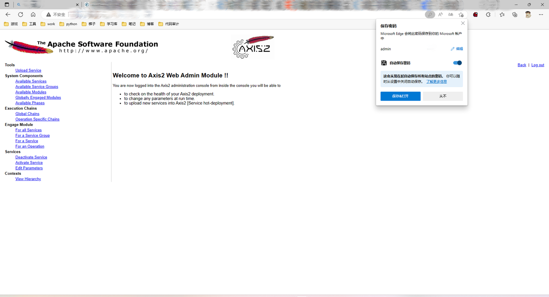Open the Edit Parameters link
549x297 pixels.
[29, 168]
